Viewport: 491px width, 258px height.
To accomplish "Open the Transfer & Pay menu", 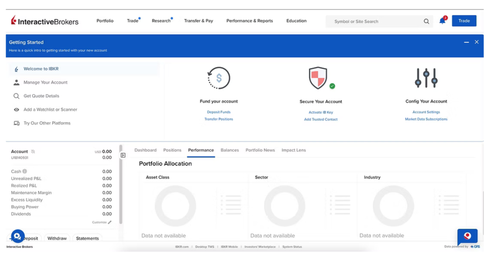I will coord(198,21).
